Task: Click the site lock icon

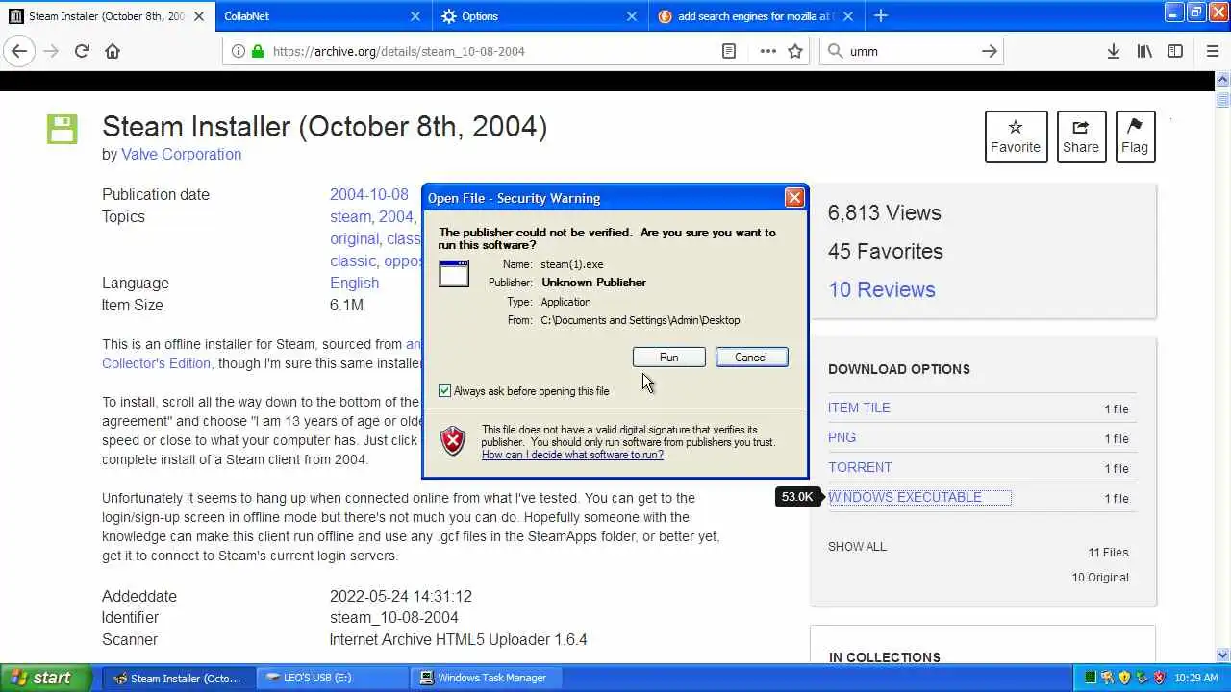Action: [x=257, y=51]
